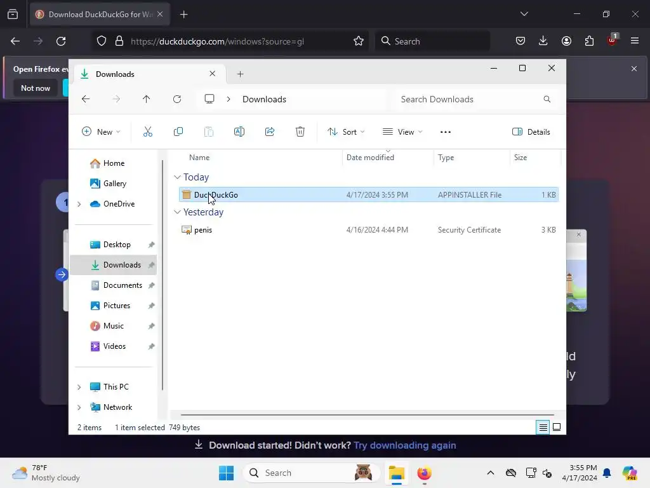This screenshot has width=650, height=488.
Task: Click the Copy icon in Explorer toolbar
Action: 178,132
